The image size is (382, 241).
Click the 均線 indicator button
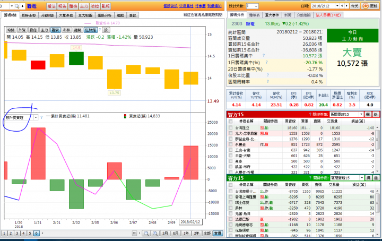[x=11, y=30]
